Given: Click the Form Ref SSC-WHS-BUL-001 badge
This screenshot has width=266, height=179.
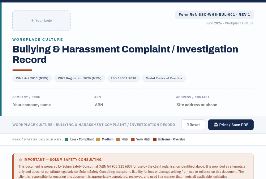Looking at the screenshot, I should click(x=214, y=15).
